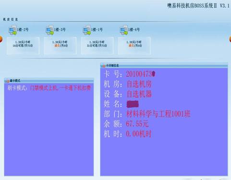Click the red swipe mode description text
This screenshot has height=180, width=231.
[61, 88]
